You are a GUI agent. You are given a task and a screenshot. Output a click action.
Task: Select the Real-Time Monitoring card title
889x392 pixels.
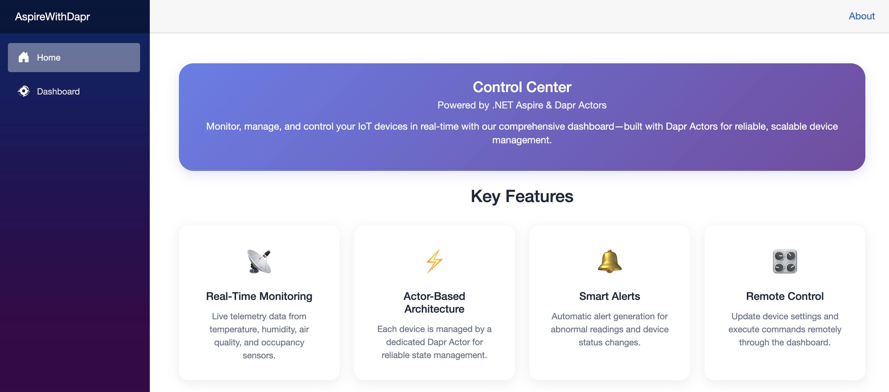(x=259, y=296)
